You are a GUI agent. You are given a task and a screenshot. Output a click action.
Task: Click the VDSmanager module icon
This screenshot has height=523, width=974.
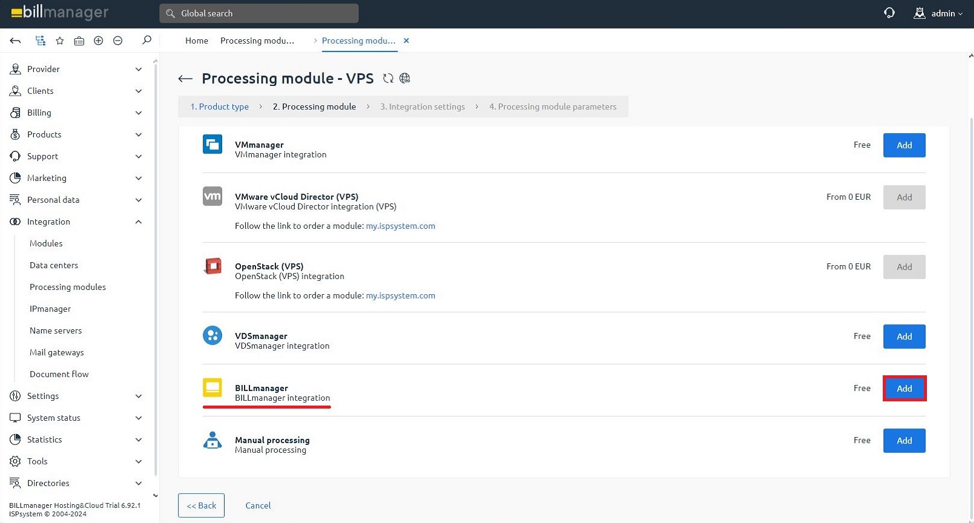coord(212,335)
